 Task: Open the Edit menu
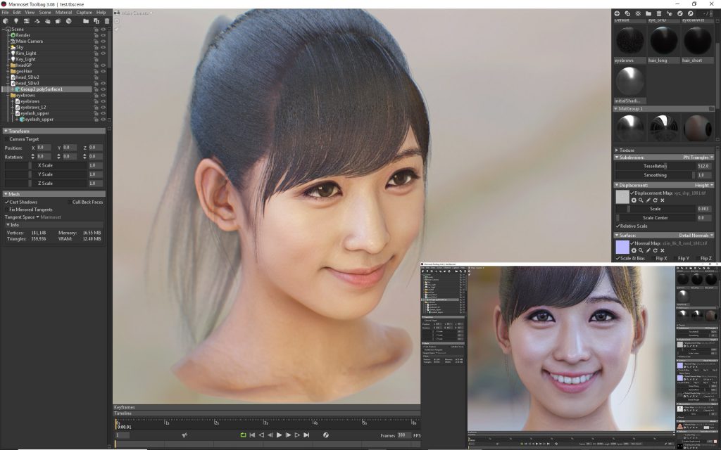pyautogui.click(x=17, y=13)
